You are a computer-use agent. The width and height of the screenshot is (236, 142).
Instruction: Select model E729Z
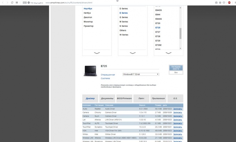158,45
